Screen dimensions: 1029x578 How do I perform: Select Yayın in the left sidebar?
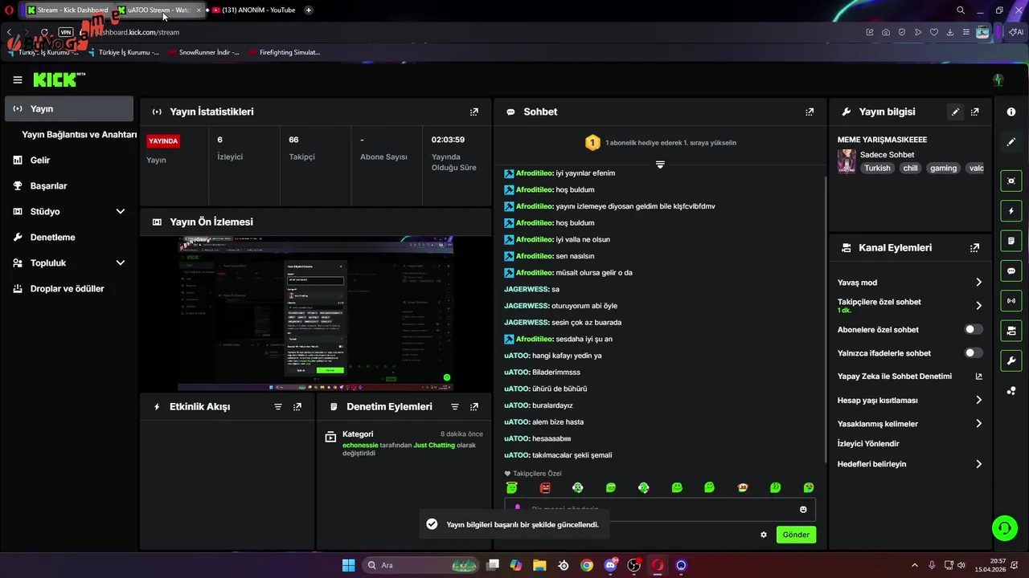click(x=69, y=109)
